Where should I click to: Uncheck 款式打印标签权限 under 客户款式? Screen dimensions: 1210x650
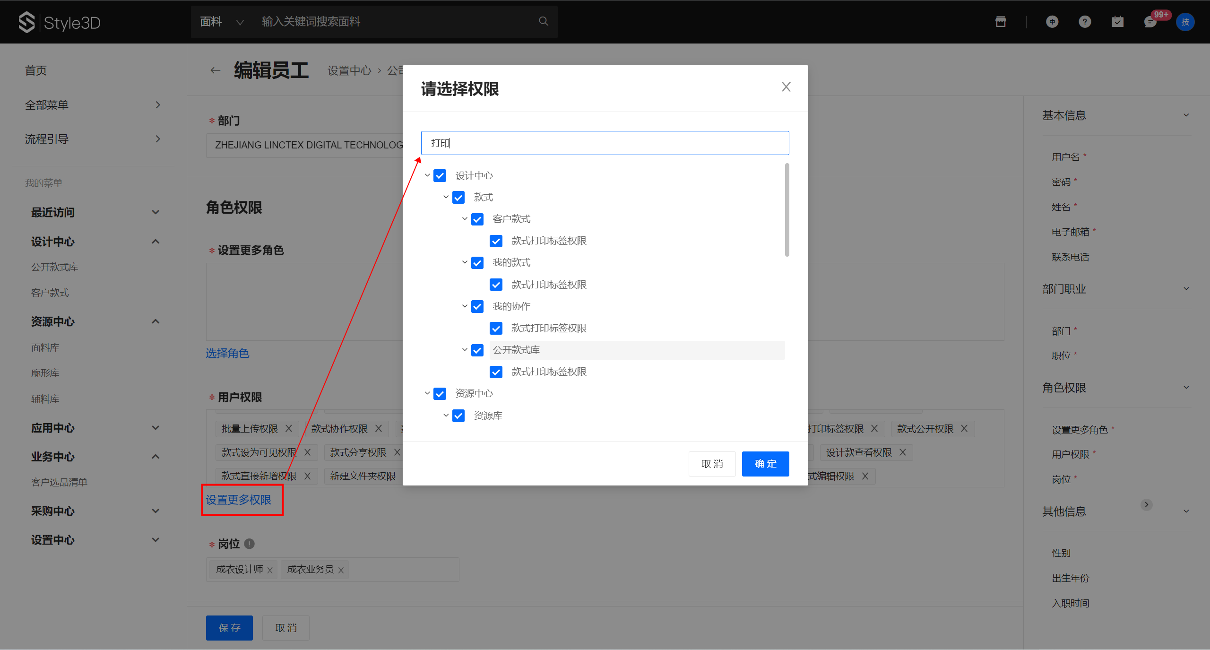(x=496, y=241)
